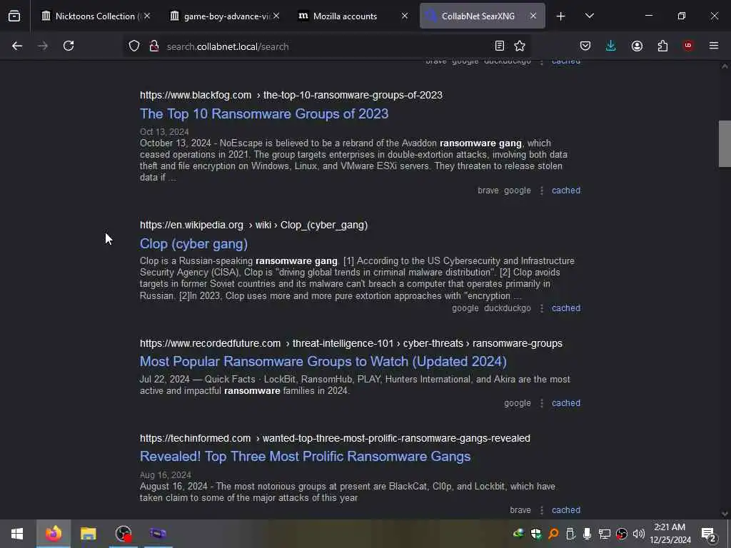Toggle reader view icon
Image resolution: width=731 pixels, height=548 pixels.
click(x=499, y=46)
